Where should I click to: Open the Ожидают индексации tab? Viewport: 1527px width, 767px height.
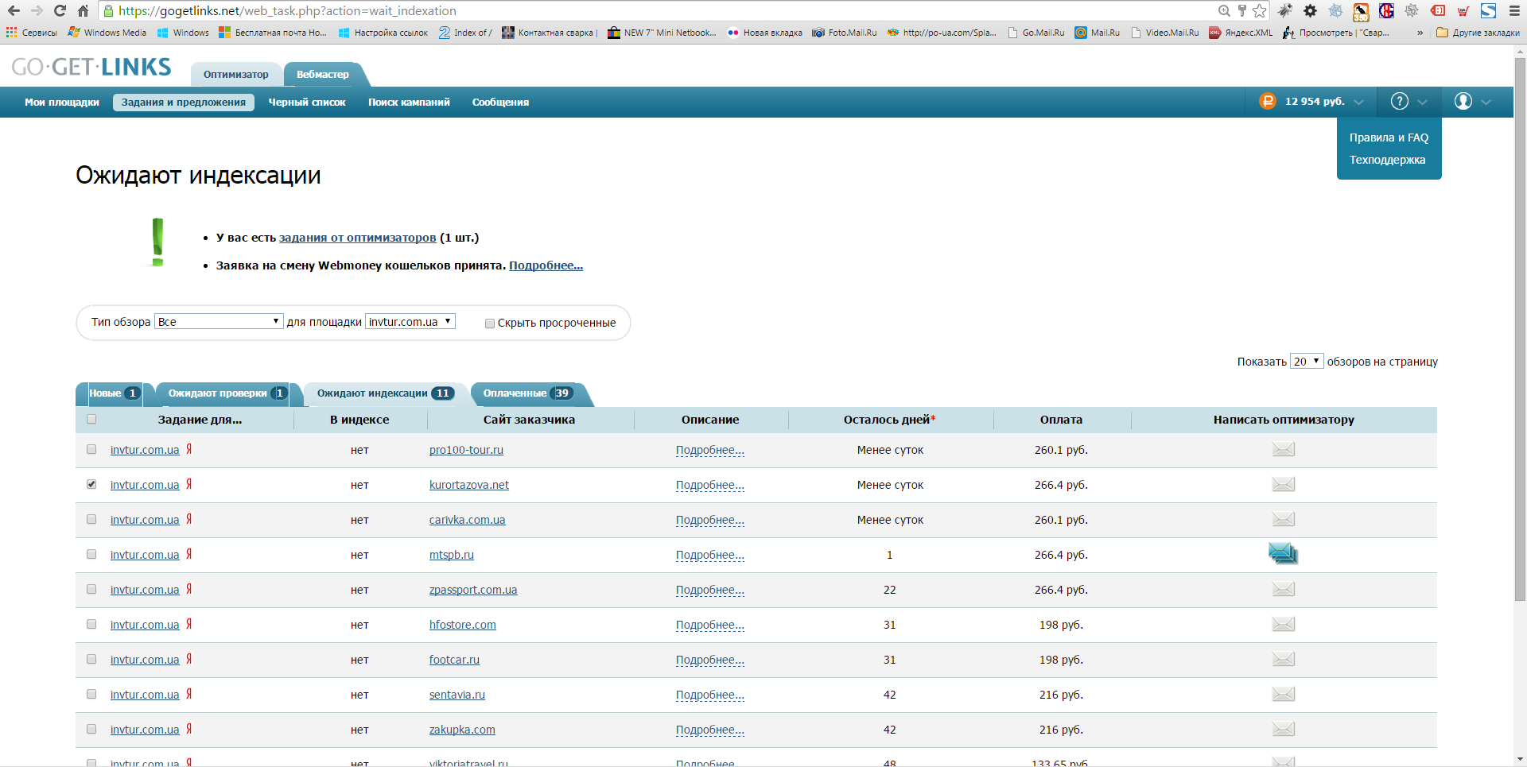point(385,393)
